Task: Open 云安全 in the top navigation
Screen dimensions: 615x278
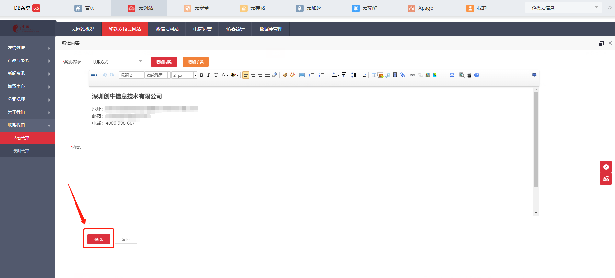Action: (196, 8)
